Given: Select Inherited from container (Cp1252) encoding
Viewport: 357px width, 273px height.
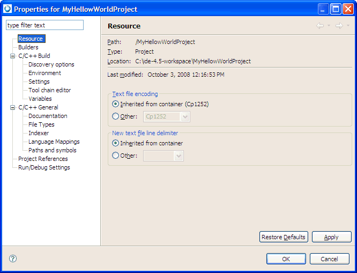Looking at the screenshot, I should click(116, 104).
